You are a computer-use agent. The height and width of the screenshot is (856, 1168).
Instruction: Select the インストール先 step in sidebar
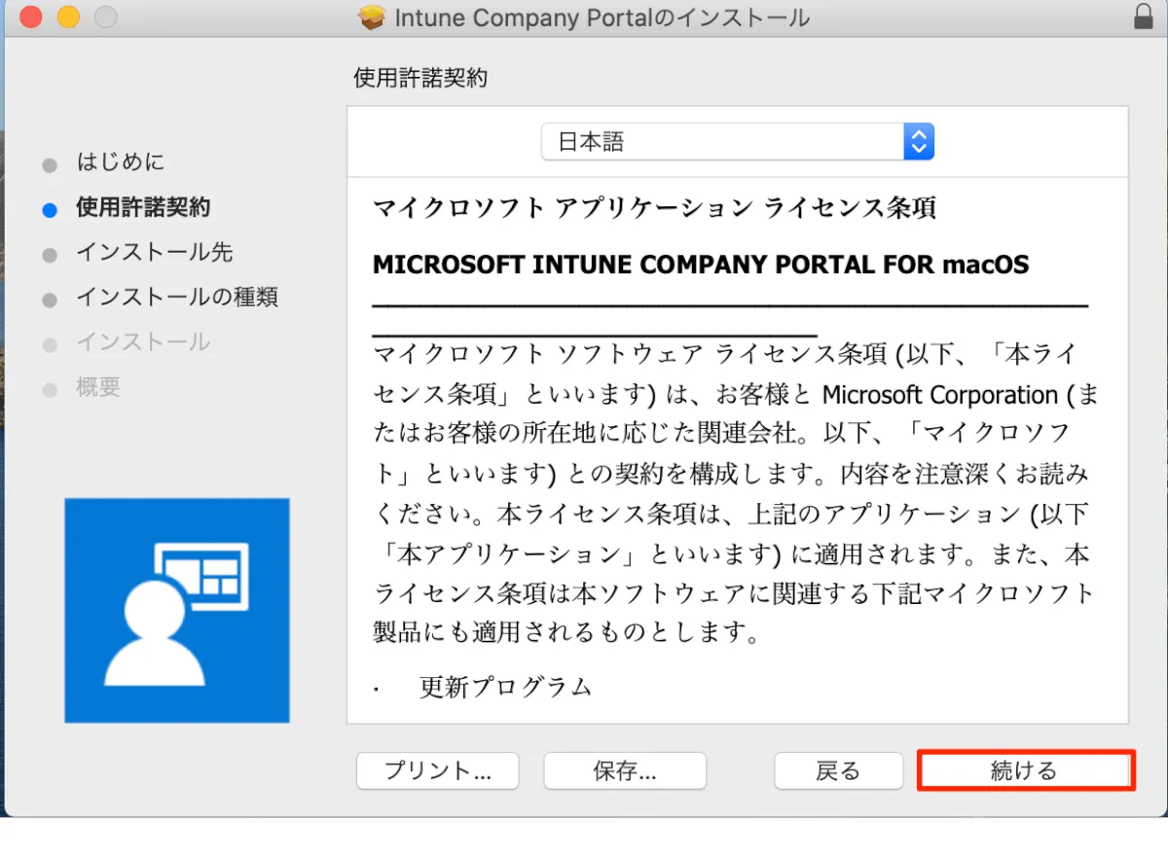point(155,253)
